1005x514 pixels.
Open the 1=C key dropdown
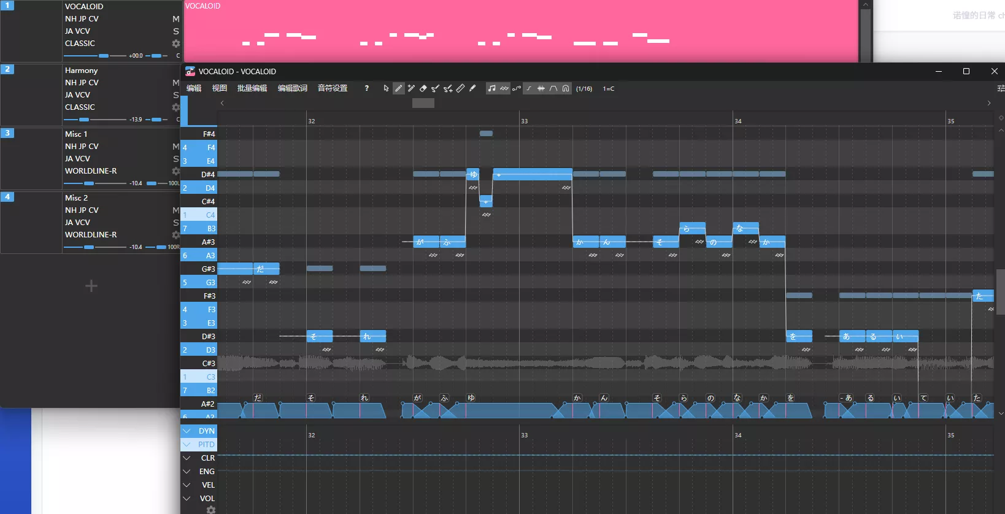pos(609,89)
